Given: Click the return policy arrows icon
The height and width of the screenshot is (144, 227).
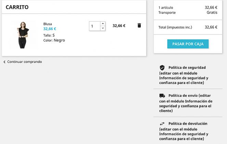Looking at the screenshot, I should 162,124.
